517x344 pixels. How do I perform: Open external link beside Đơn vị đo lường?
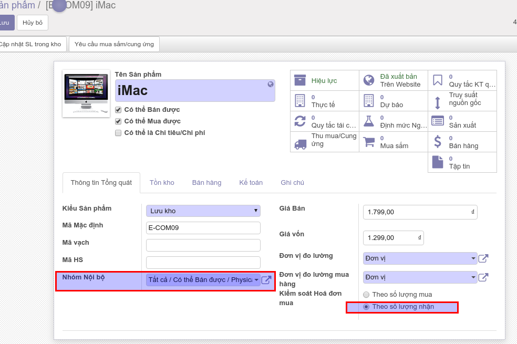point(483,258)
